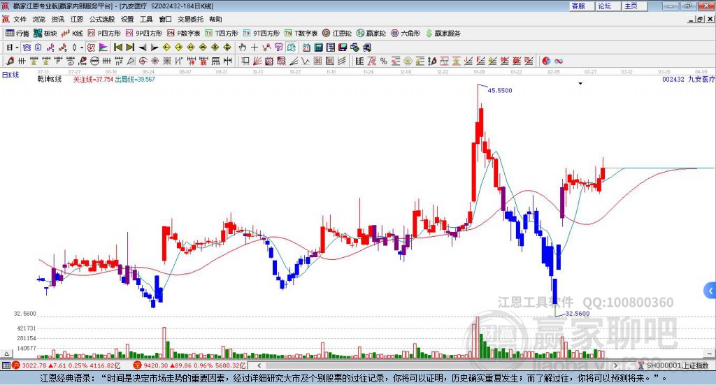Viewport: 716px width, 385px height.
Task: Toggle the pressed bowtie icon beside 日
Action: [x=27, y=48]
